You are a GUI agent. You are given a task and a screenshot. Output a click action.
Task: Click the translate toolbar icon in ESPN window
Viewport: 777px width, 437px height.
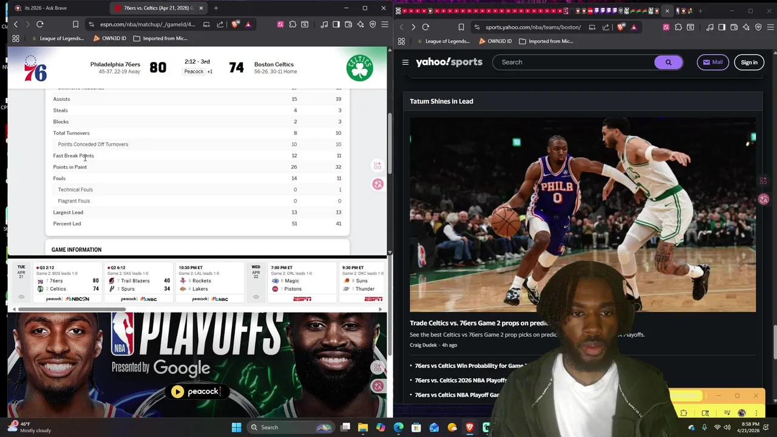coord(280,24)
